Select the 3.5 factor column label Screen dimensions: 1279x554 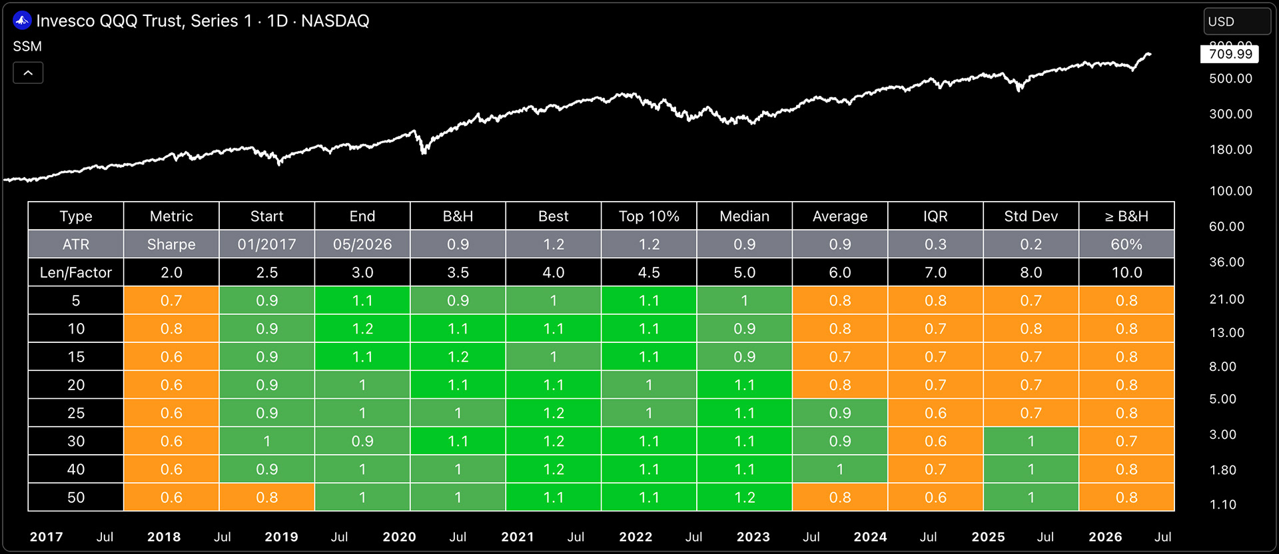[458, 272]
